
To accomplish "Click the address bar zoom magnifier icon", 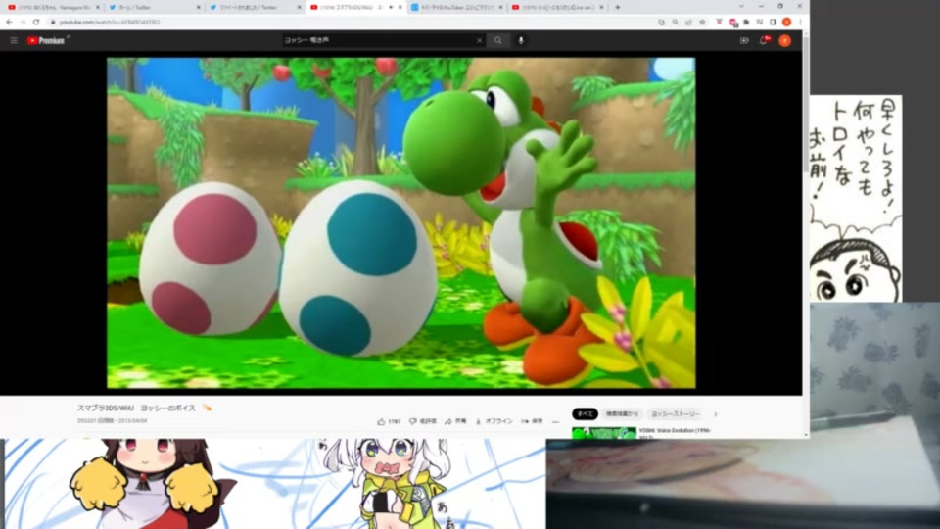I will [x=675, y=23].
